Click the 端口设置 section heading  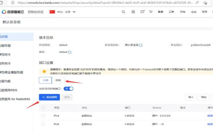[x=46, y=63]
